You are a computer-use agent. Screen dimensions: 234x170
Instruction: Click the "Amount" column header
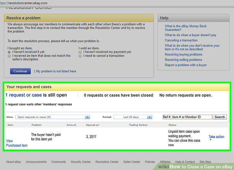tap(71, 125)
